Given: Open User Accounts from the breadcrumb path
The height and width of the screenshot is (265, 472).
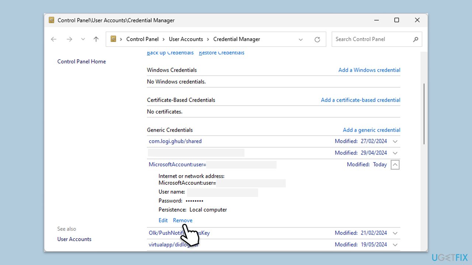Looking at the screenshot, I should tap(186, 39).
